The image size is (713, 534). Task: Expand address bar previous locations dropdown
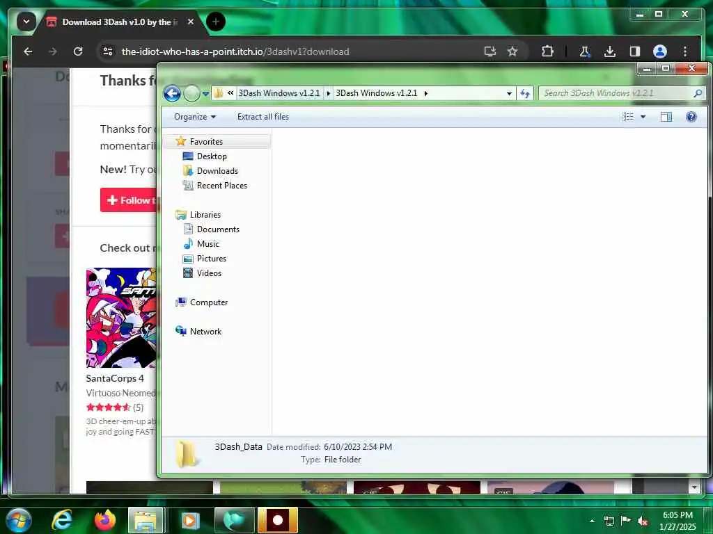pyautogui.click(x=509, y=94)
